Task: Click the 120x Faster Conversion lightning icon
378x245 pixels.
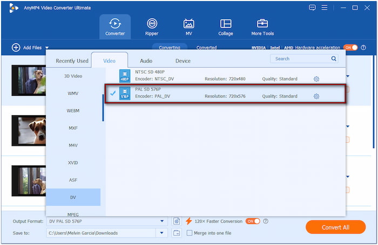Action: (x=189, y=221)
